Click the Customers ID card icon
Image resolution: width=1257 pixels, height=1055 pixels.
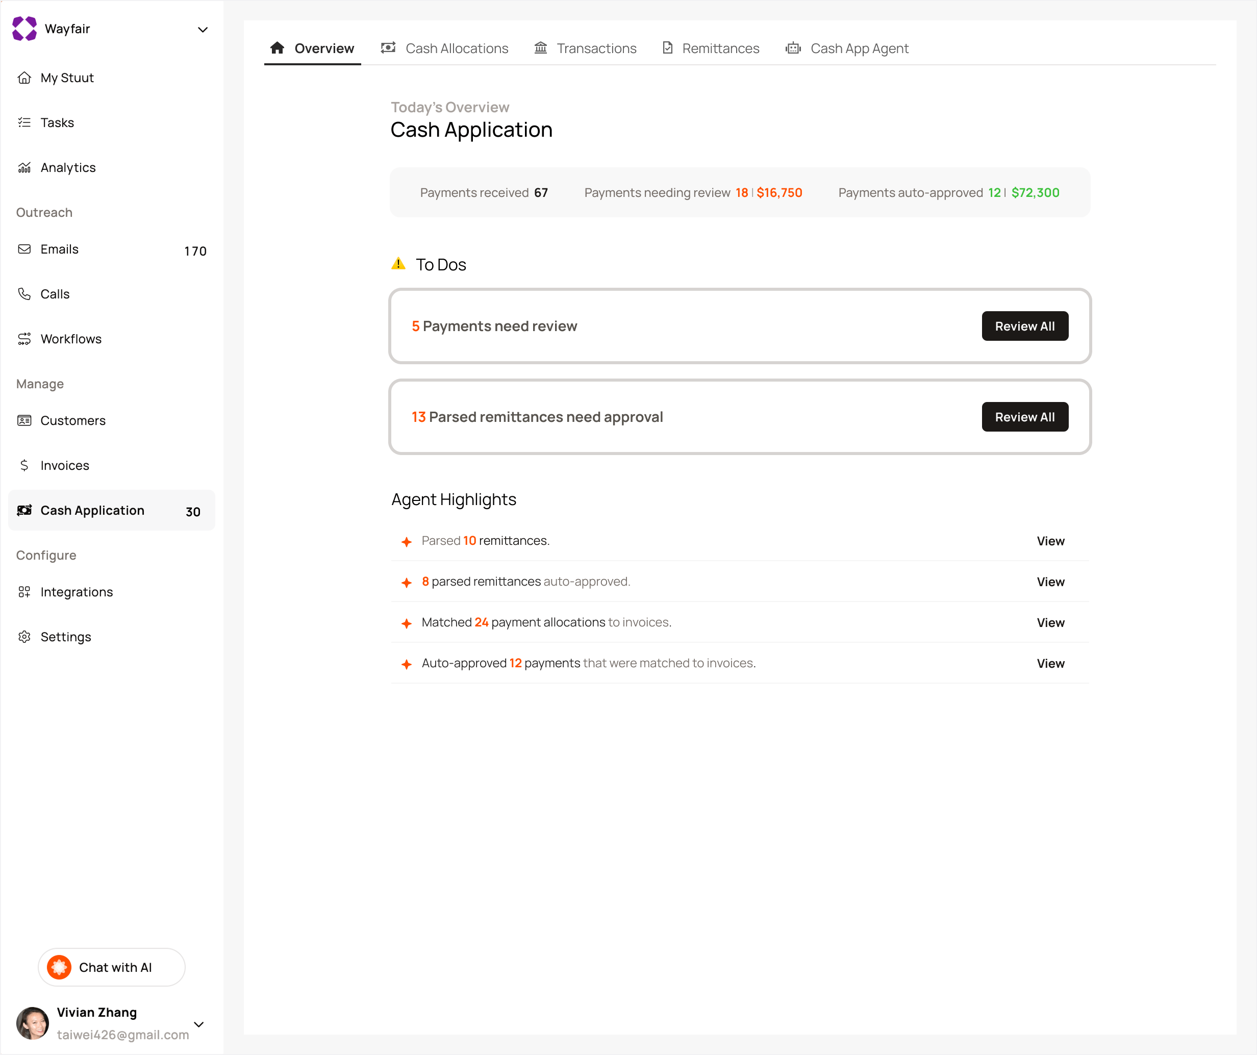click(x=24, y=420)
